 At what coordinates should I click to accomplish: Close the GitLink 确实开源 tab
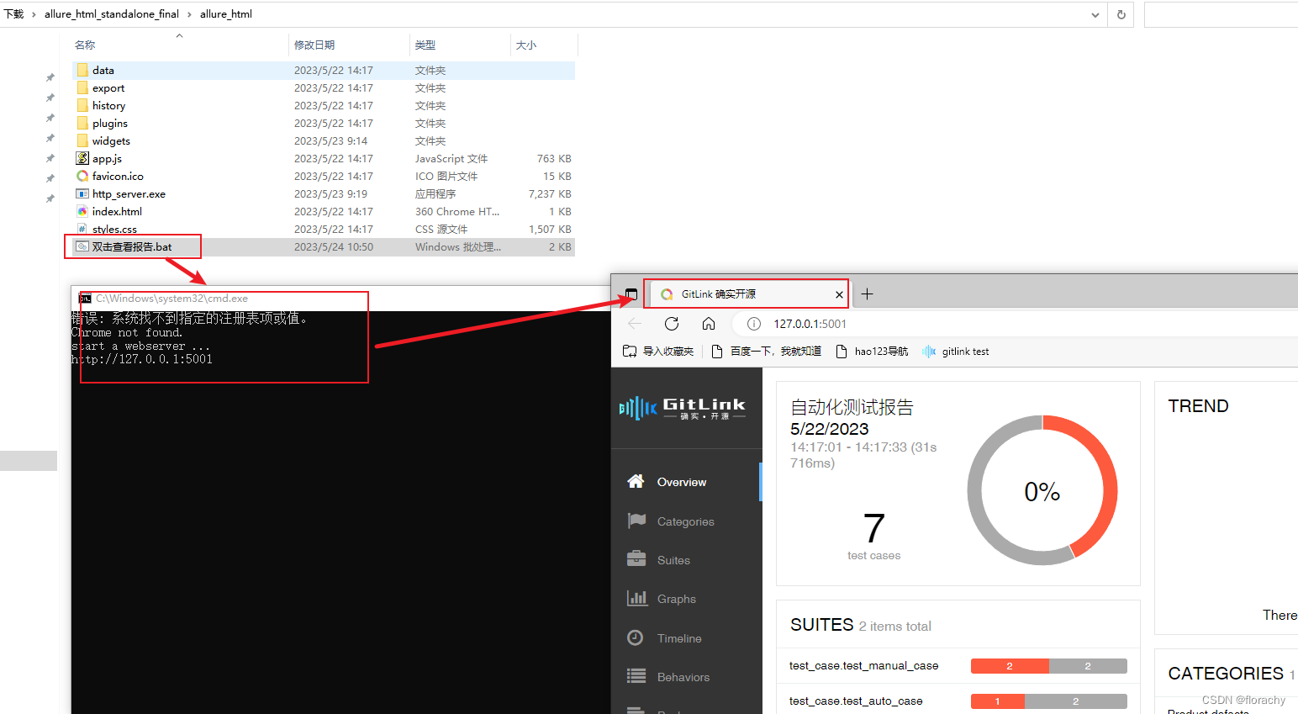click(839, 294)
